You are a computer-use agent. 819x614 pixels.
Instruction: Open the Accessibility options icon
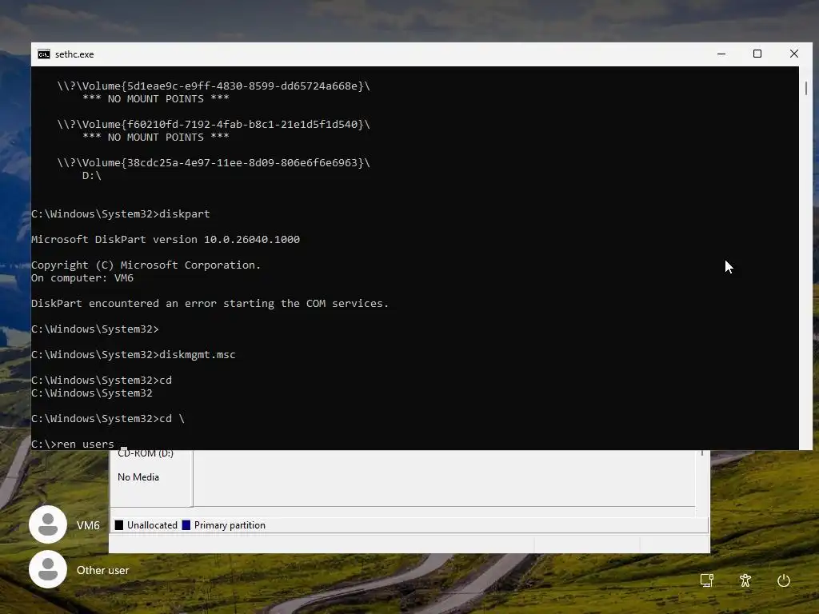coord(745,580)
